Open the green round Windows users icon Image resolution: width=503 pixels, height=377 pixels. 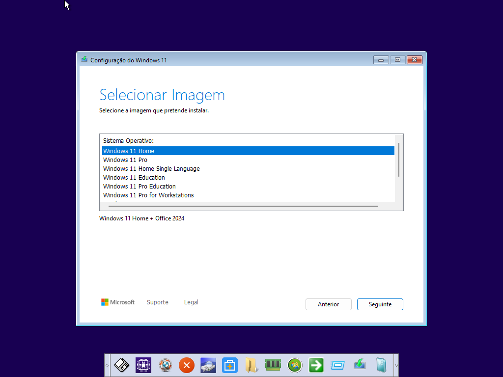(295, 365)
